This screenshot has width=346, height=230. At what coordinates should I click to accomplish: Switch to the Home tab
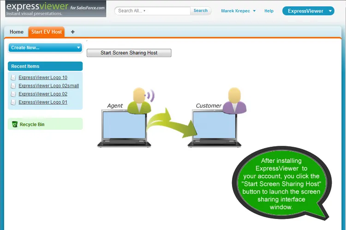click(x=17, y=32)
